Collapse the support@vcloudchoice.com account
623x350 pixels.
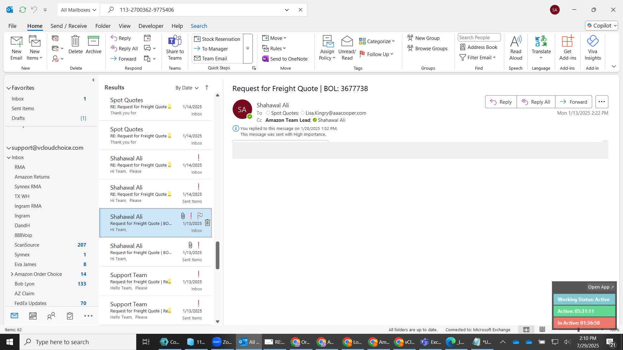click(x=8, y=148)
